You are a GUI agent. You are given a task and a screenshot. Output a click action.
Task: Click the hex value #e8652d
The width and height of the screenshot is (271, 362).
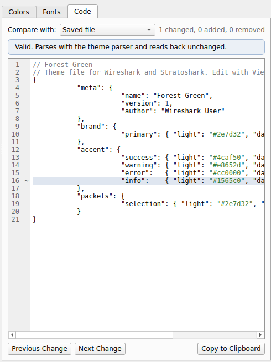227,165
